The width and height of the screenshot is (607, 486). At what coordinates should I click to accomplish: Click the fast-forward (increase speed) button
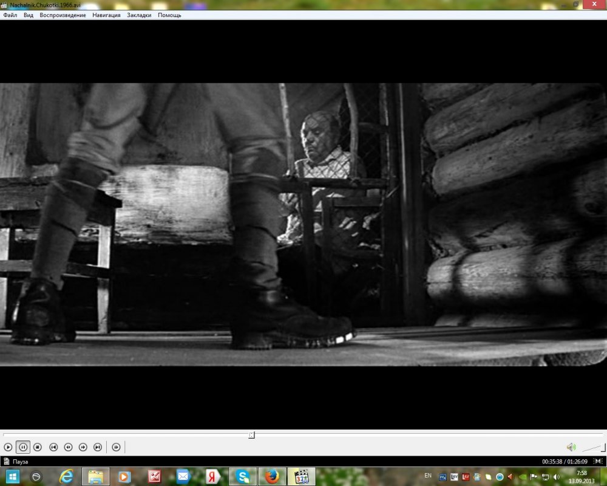point(83,447)
